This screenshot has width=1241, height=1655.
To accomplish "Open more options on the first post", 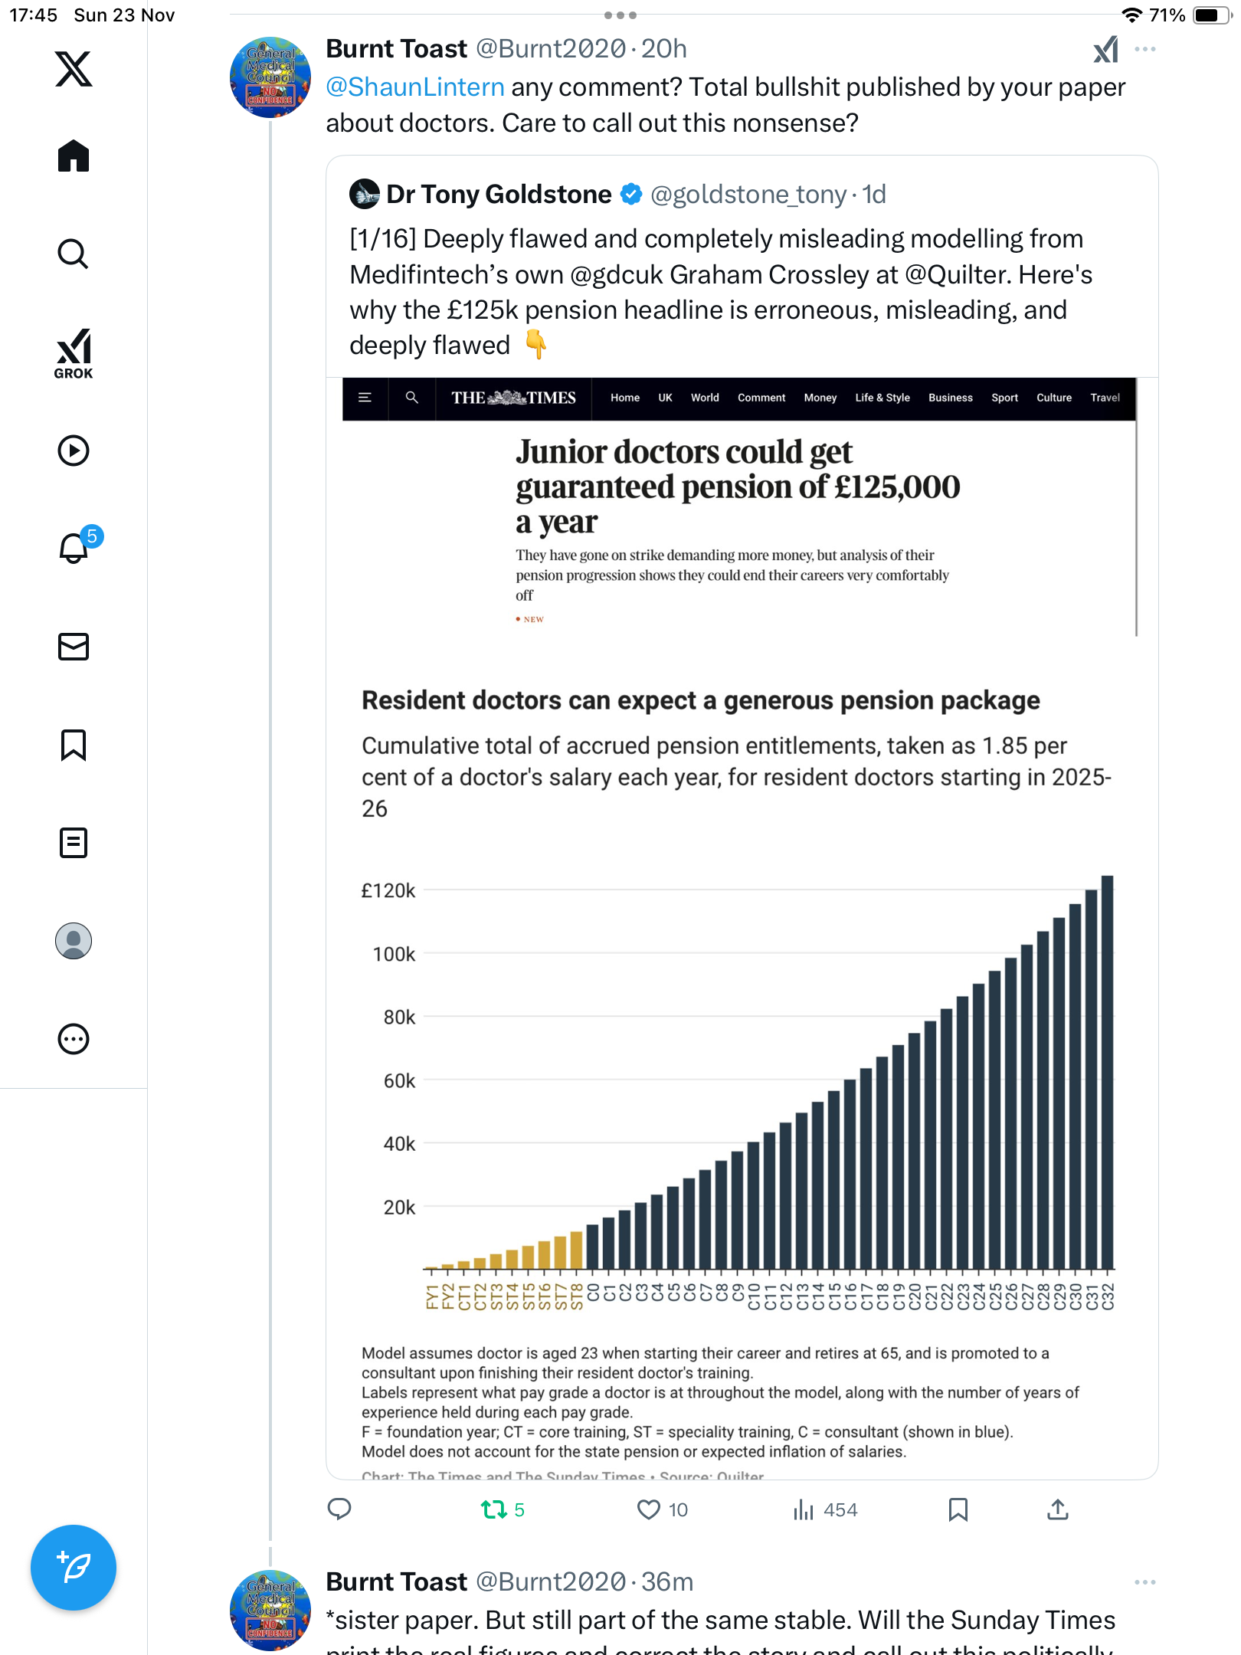I will click(x=1145, y=49).
